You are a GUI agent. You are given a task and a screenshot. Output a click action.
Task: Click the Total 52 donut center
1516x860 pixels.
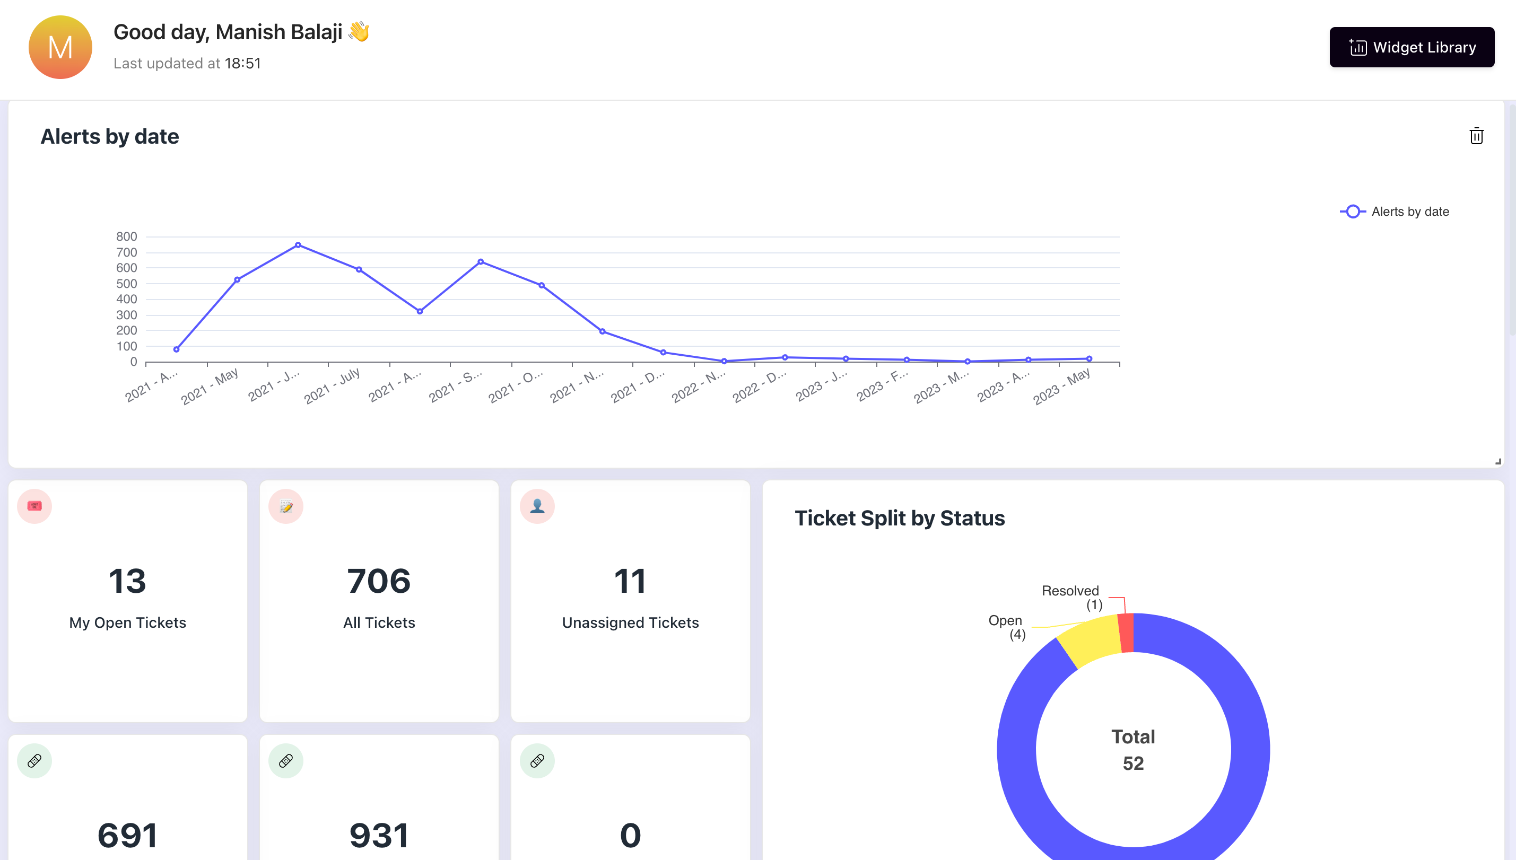pyautogui.click(x=1133, y=750)
